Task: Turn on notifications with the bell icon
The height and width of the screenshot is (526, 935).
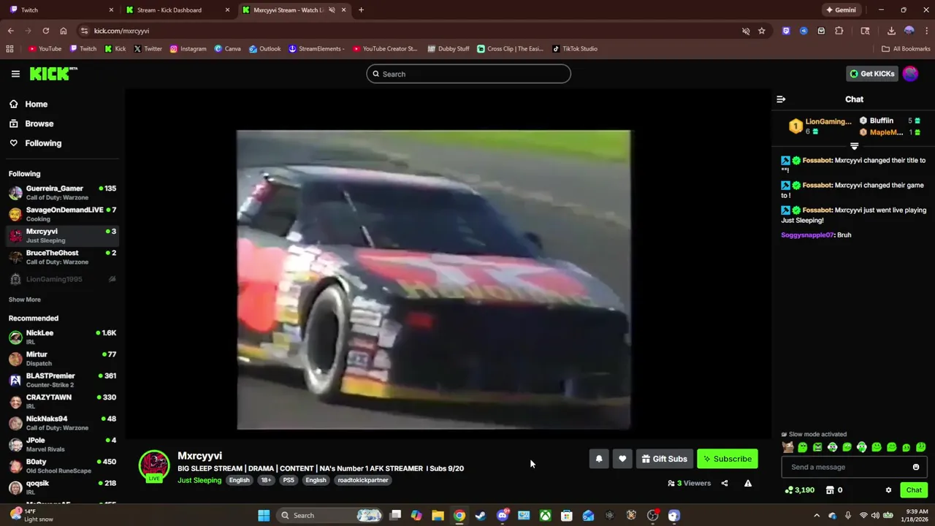Action: click(x=599, y=459)
